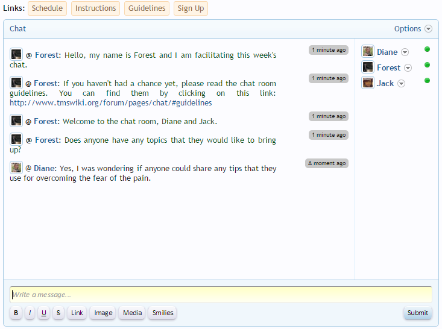Click timestamp of the Welcome message

(329, 116)
